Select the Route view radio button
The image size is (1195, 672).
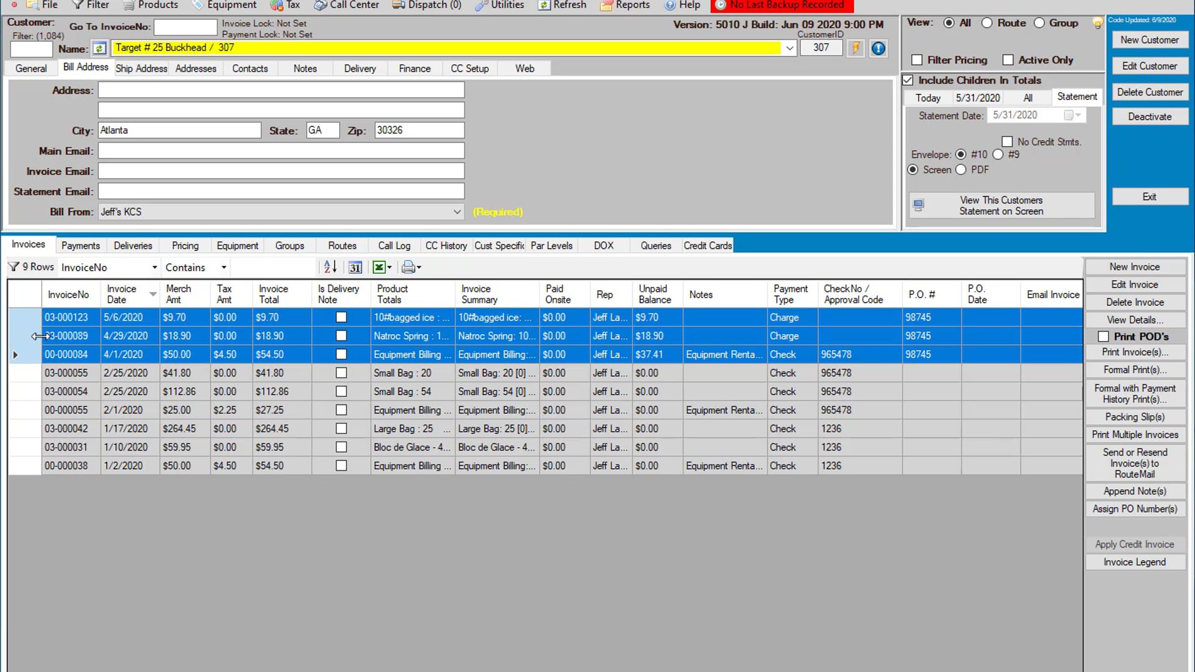[986, 23]
